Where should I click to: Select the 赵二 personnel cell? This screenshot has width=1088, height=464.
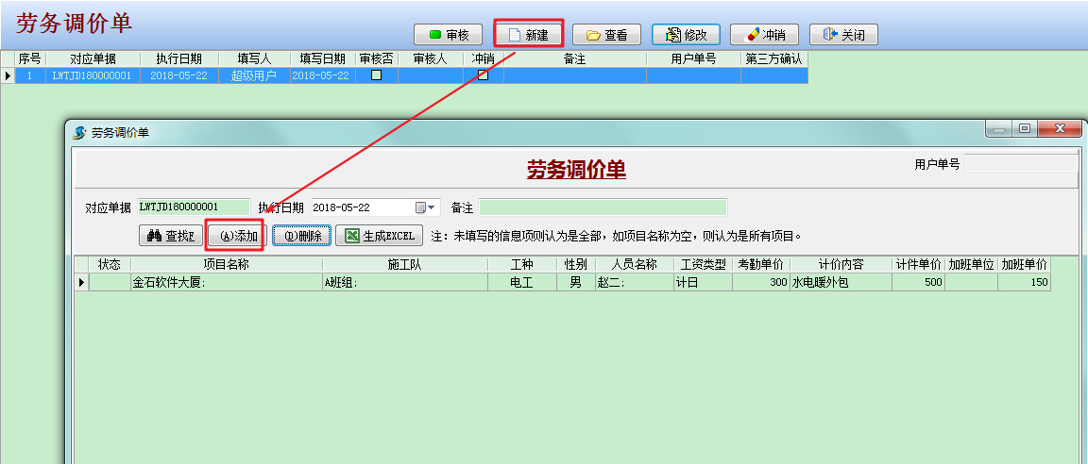click(x=635, y=282)
